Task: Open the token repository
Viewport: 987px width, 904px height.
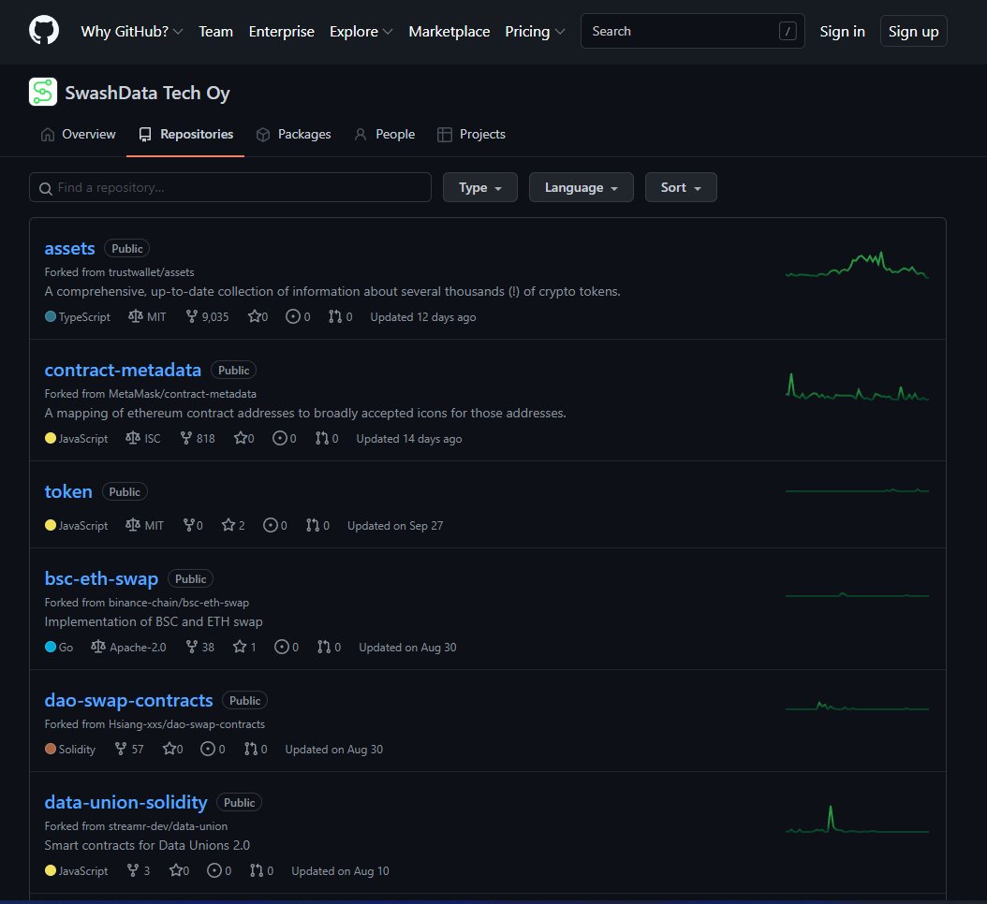Action: 68,491
